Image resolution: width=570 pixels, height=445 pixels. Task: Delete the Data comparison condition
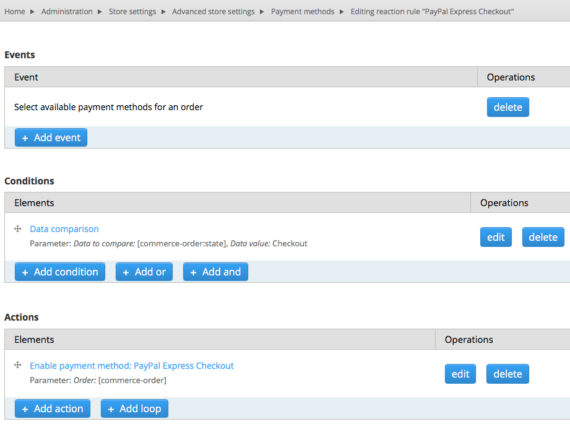coord(543,237)
